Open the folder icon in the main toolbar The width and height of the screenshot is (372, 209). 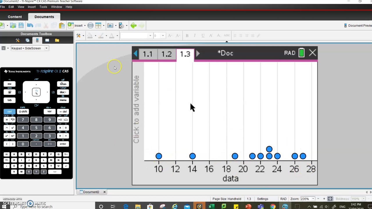coord(13,26)
